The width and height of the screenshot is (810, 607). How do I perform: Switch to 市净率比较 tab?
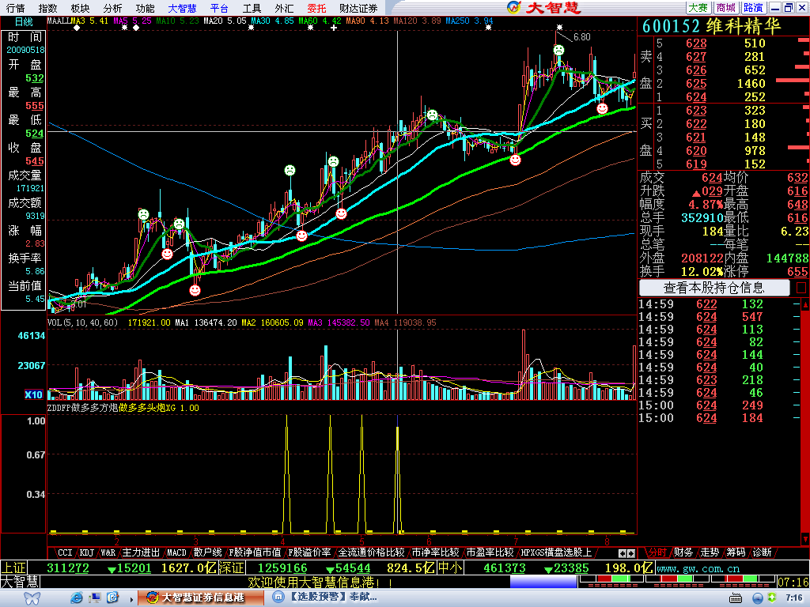(x=435, y=552)
